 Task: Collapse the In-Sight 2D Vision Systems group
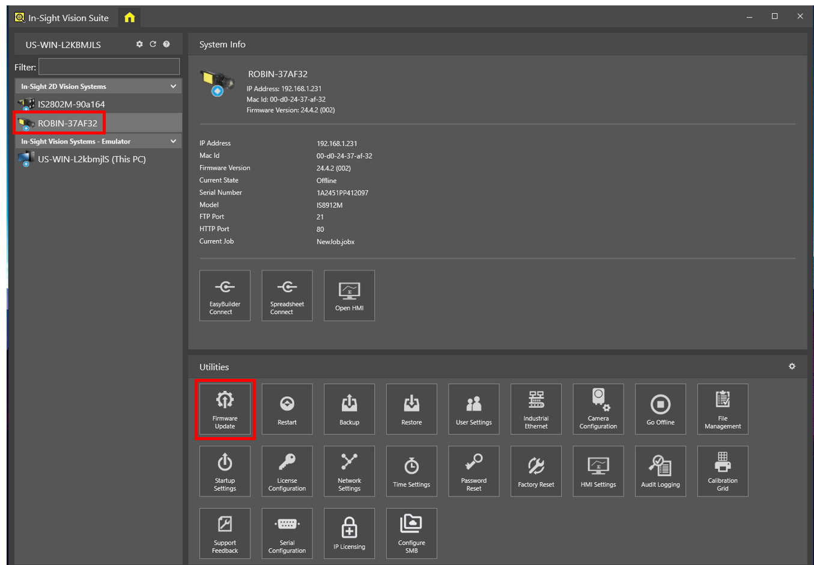(173, 86)
